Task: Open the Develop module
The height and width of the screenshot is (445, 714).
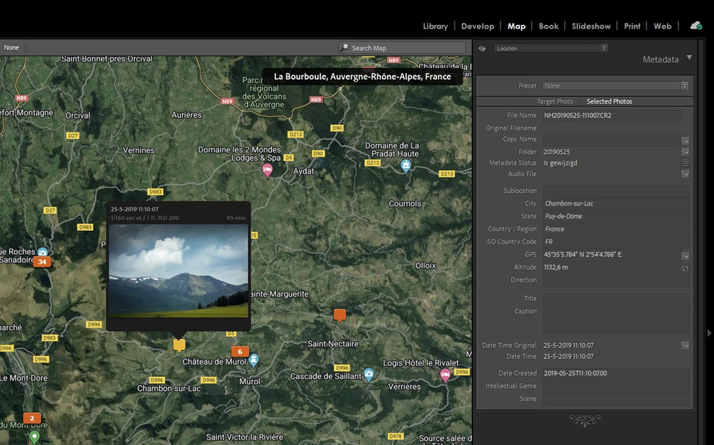Action: 478,26
